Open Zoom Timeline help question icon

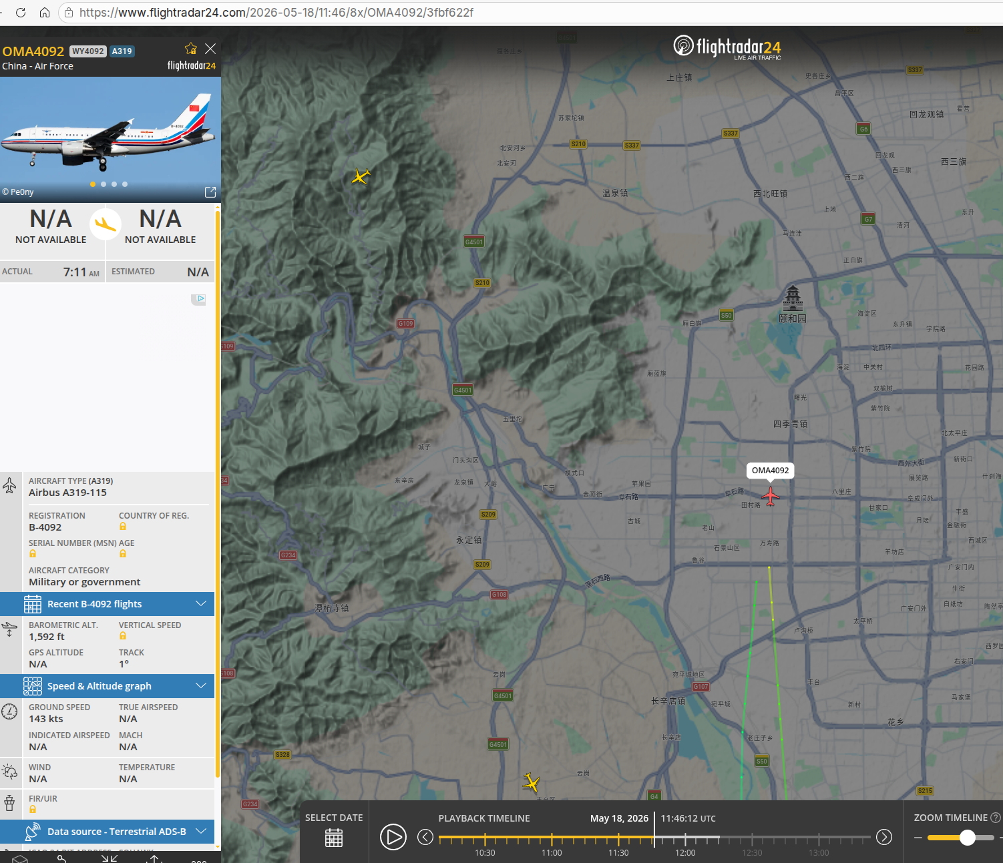(996, 818)
